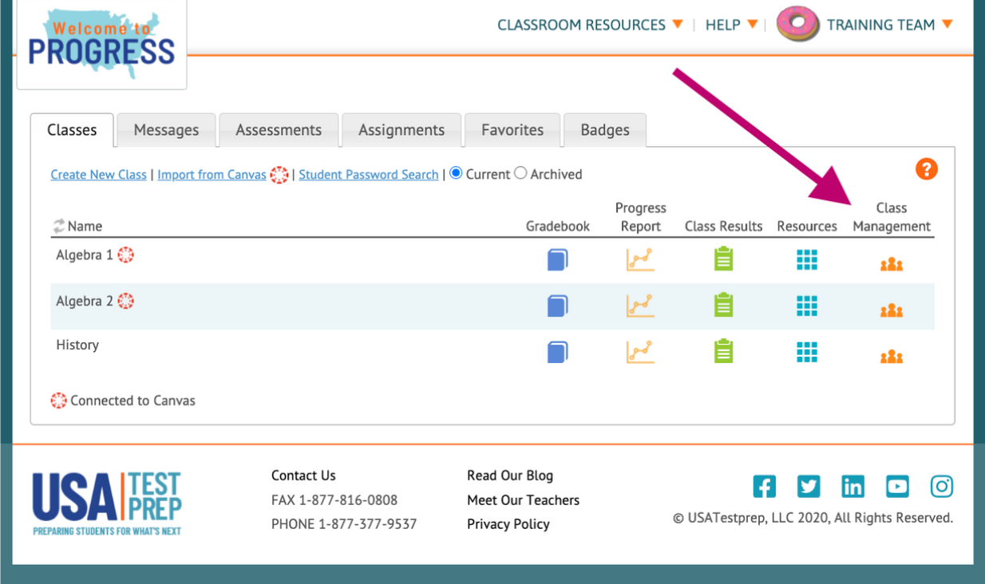Switch to the Assignments tab

[402, 130]
